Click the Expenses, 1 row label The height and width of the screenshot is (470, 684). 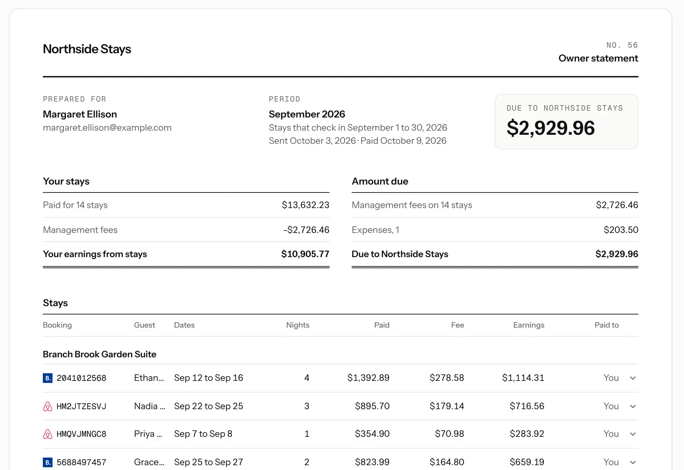376,230
